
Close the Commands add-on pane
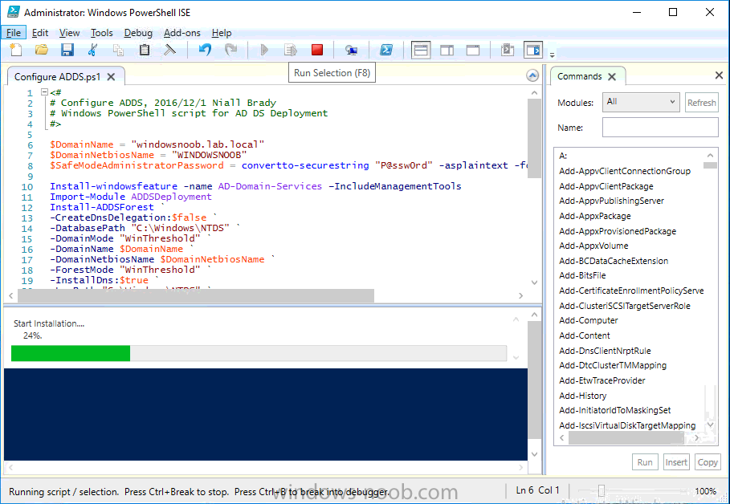click(719, 75)
